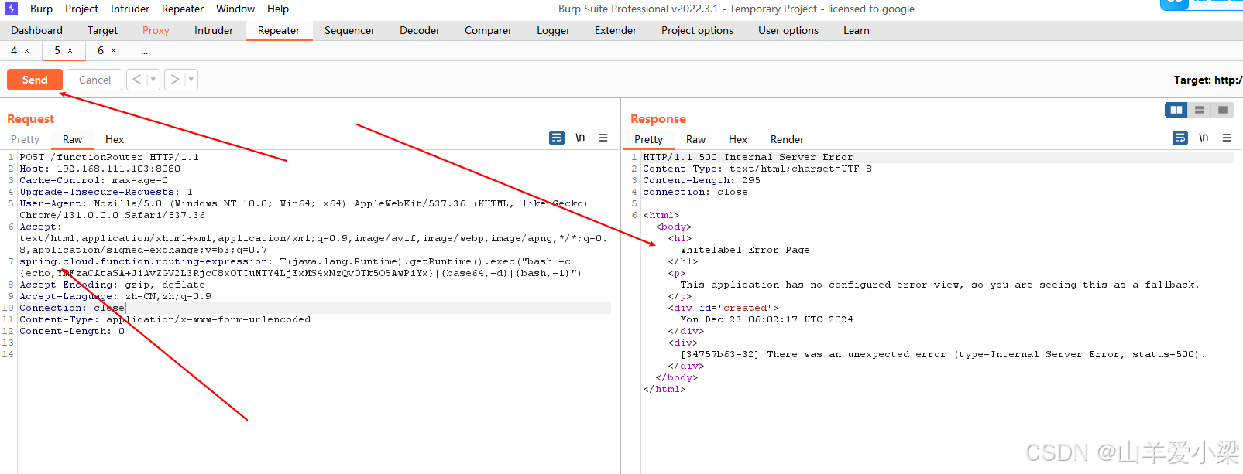This screenshot has width=1243, height=474.
Task: Switch to Sequencer tab
Action: click(349, 30)
